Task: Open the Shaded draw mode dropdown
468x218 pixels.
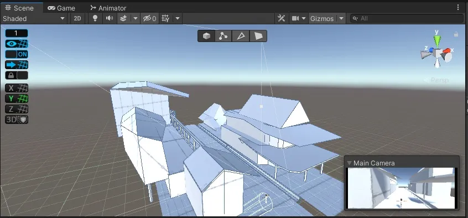Action: pyautogui.click(x=34, y=18)
